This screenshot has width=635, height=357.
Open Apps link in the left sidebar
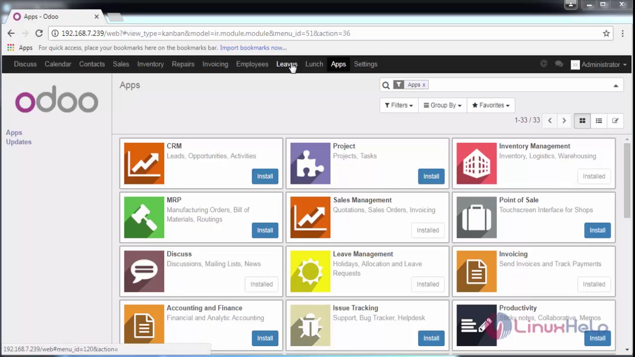pyautogui.click(x=14, y=132)
